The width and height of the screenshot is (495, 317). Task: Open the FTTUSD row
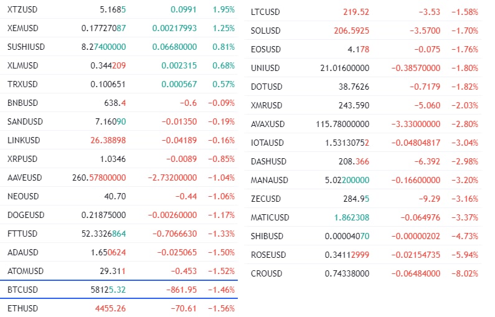click(119, 234)
